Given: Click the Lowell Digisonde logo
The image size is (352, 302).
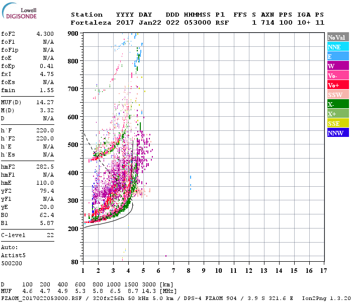Looking at the screenshot, I should click(19, 11).
